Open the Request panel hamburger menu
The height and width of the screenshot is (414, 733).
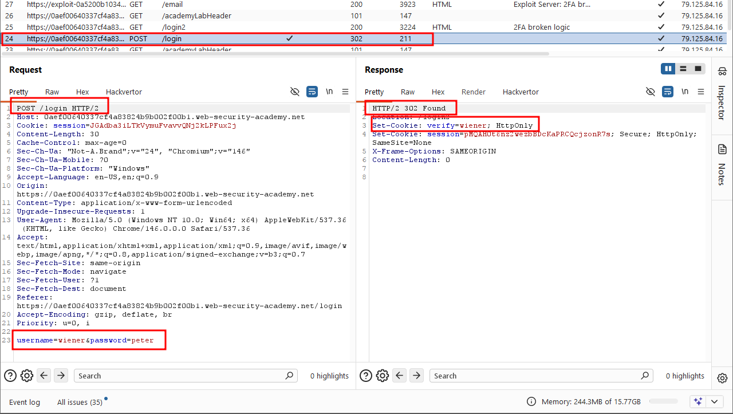345,92
